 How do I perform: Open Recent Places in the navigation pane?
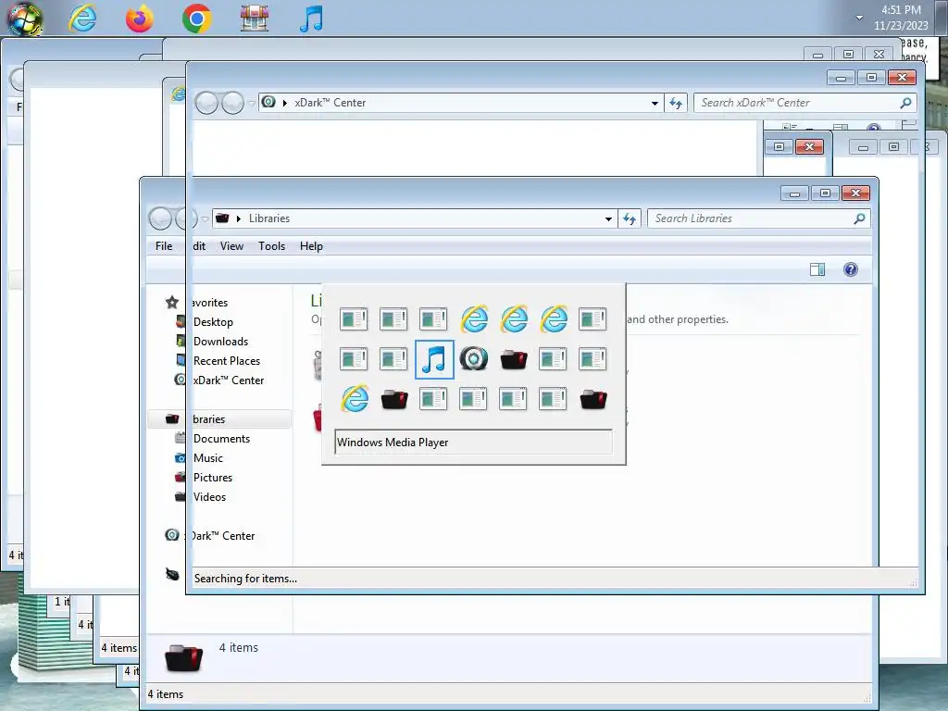pos(227,361)
